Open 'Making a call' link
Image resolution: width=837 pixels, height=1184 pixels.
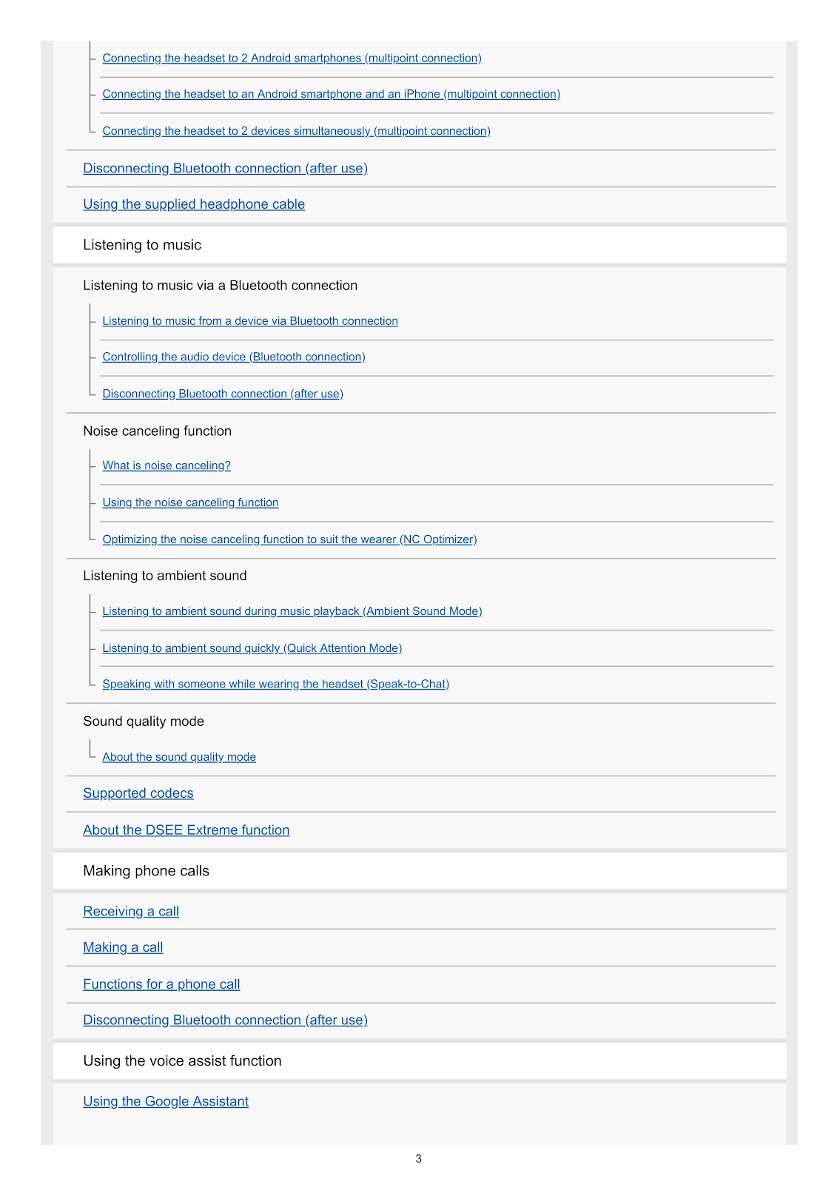123,947
